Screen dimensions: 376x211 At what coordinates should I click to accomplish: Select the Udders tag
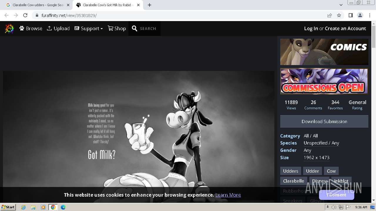(x=291, y=171)
